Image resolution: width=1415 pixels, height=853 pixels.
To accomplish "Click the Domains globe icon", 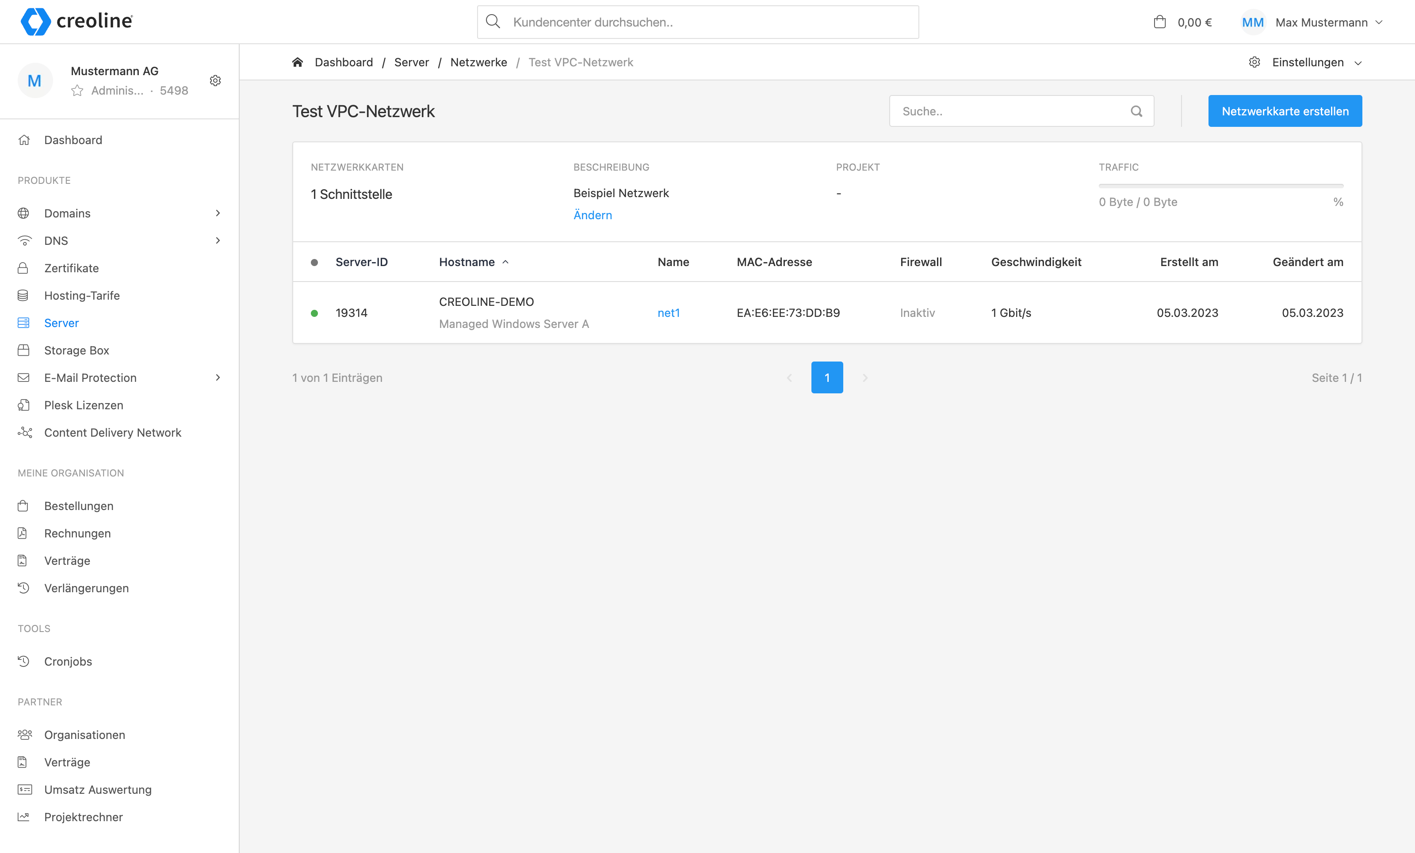I will point(23,213).
